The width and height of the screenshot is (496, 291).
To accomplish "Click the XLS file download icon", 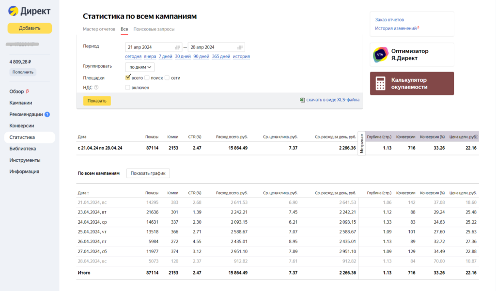I will pos(302,100).
